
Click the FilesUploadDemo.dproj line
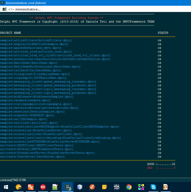click(x=35, y=74)
